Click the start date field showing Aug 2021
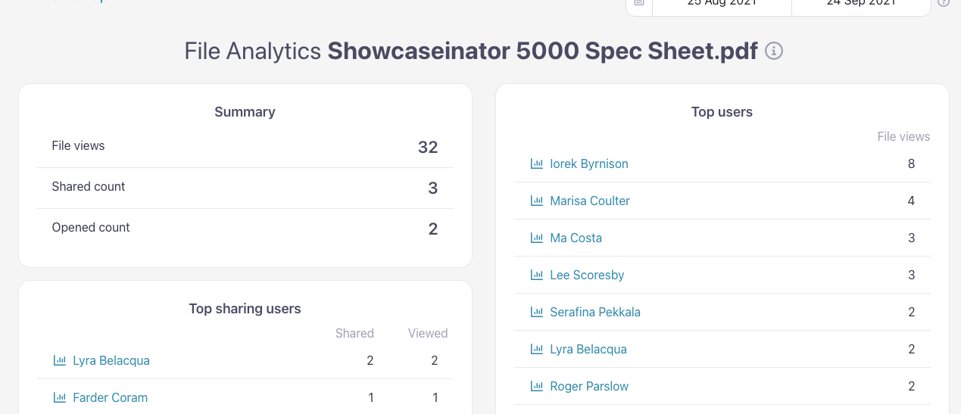The image size is (961, 414). coord(722,4)
